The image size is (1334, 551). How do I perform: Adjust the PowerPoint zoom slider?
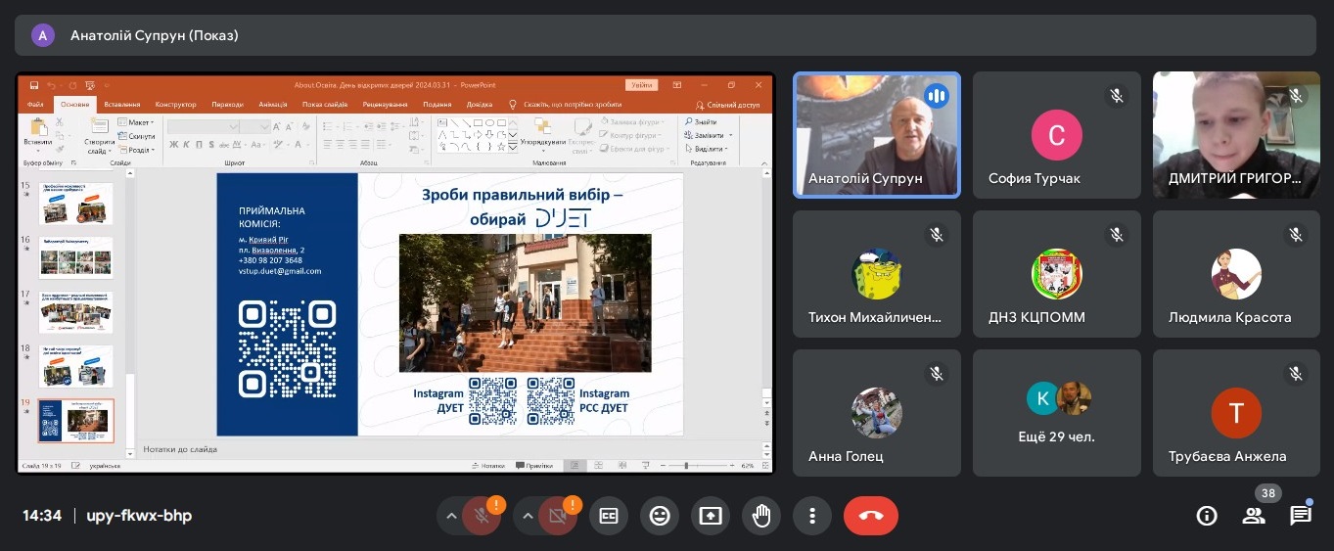click(x=685, y=466)
